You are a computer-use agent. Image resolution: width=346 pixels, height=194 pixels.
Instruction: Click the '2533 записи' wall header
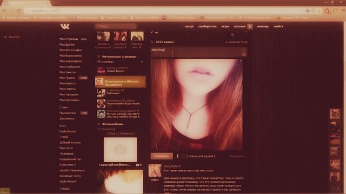(x=164, y=42)
